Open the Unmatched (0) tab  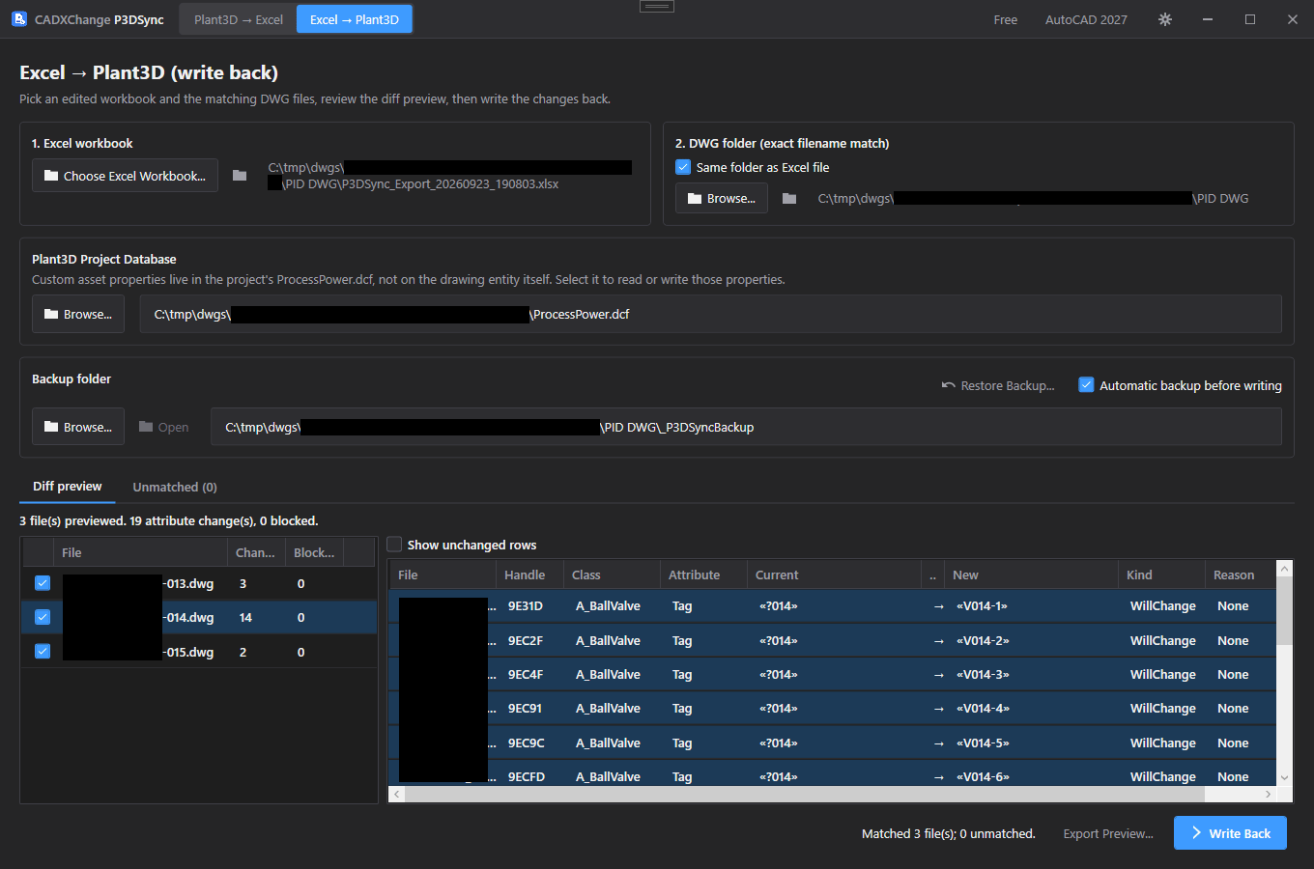coord(175,487)
